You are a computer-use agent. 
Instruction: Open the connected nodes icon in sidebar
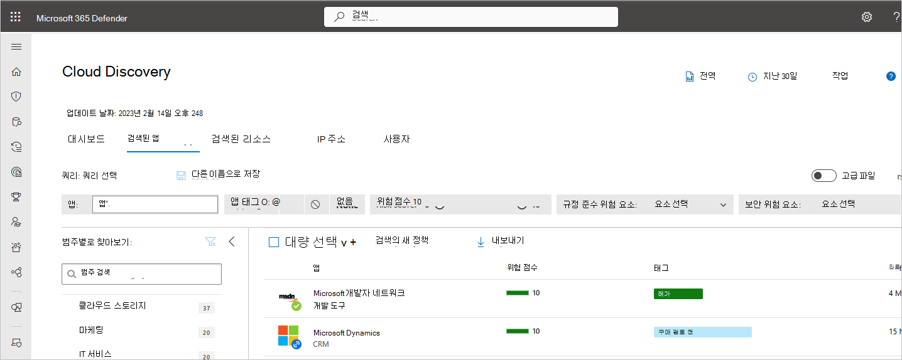(16, 272)
